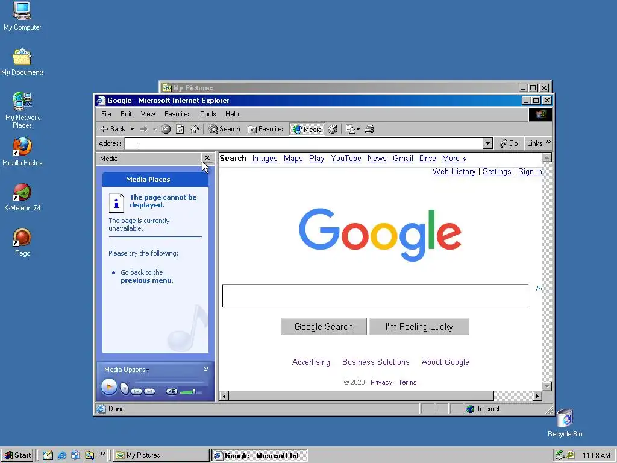
Task: Open the Edit button dropdown arrow
Action: point(358,129)
